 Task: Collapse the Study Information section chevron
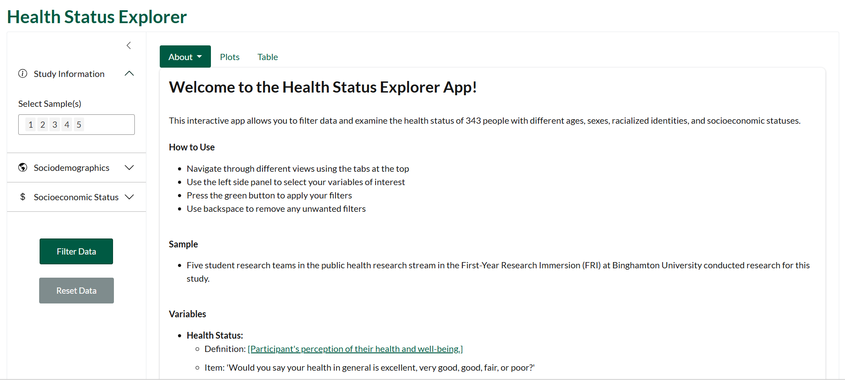point(129,73)
